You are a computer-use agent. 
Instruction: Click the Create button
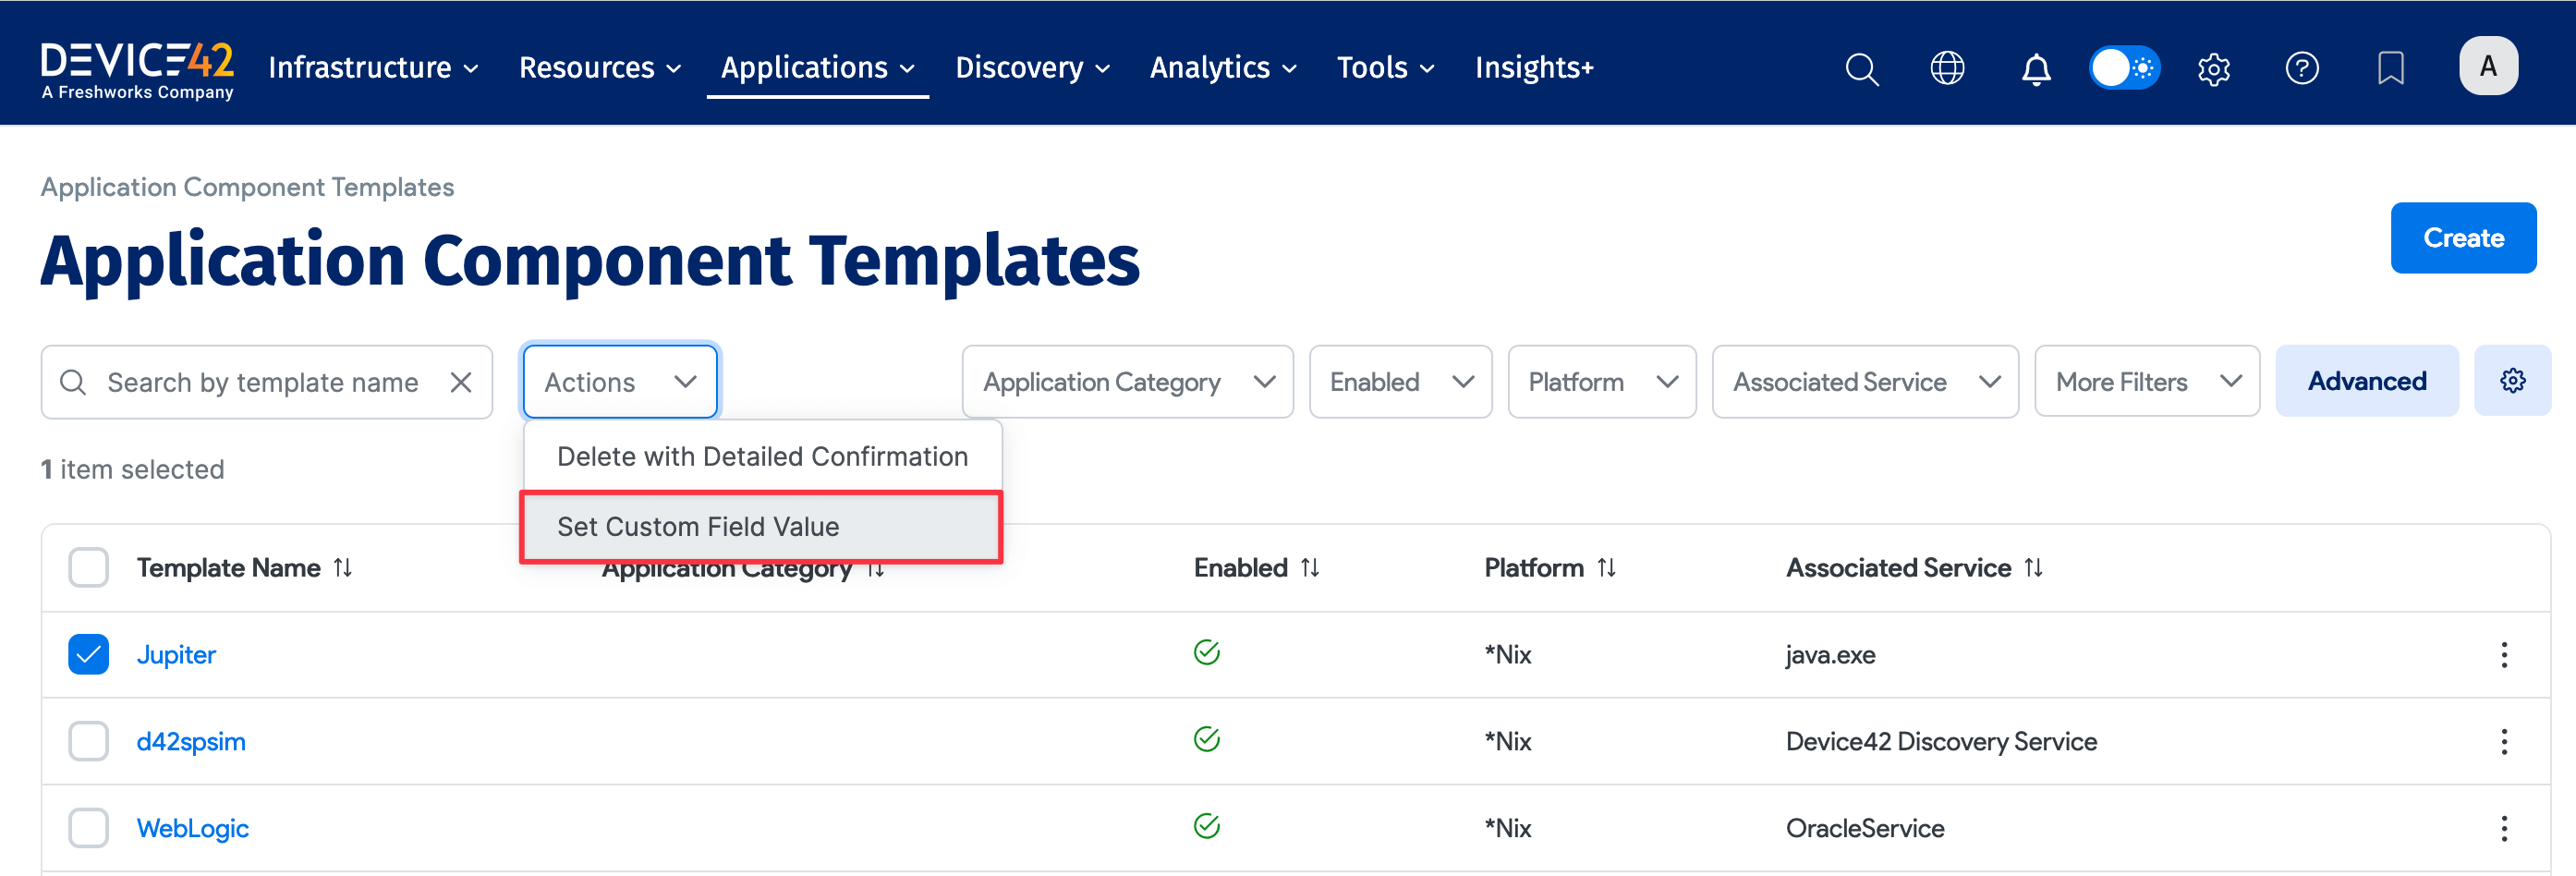[x=2463, y=238]
